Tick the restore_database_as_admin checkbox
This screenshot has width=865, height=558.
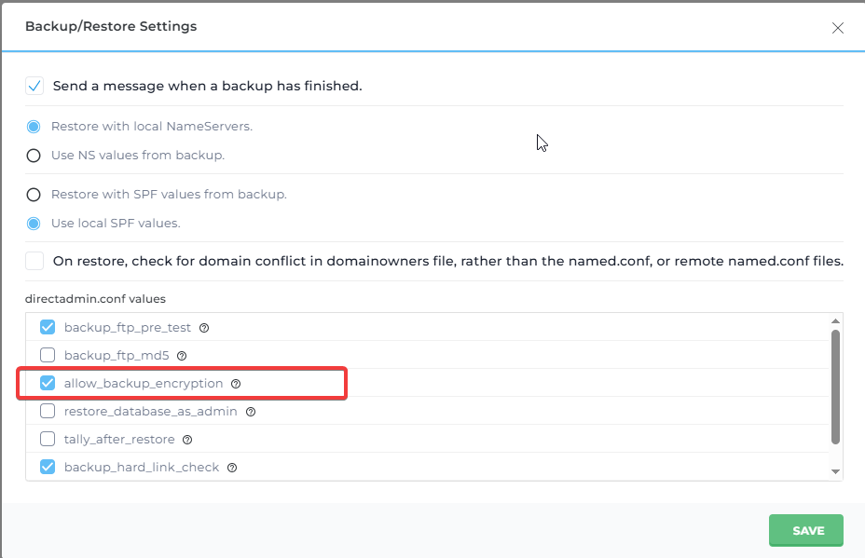point(48,412)
